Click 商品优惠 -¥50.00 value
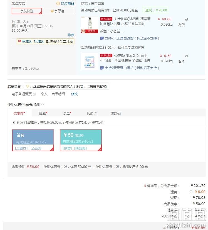This screenshot has height=230, width=208. coord(198,204)
